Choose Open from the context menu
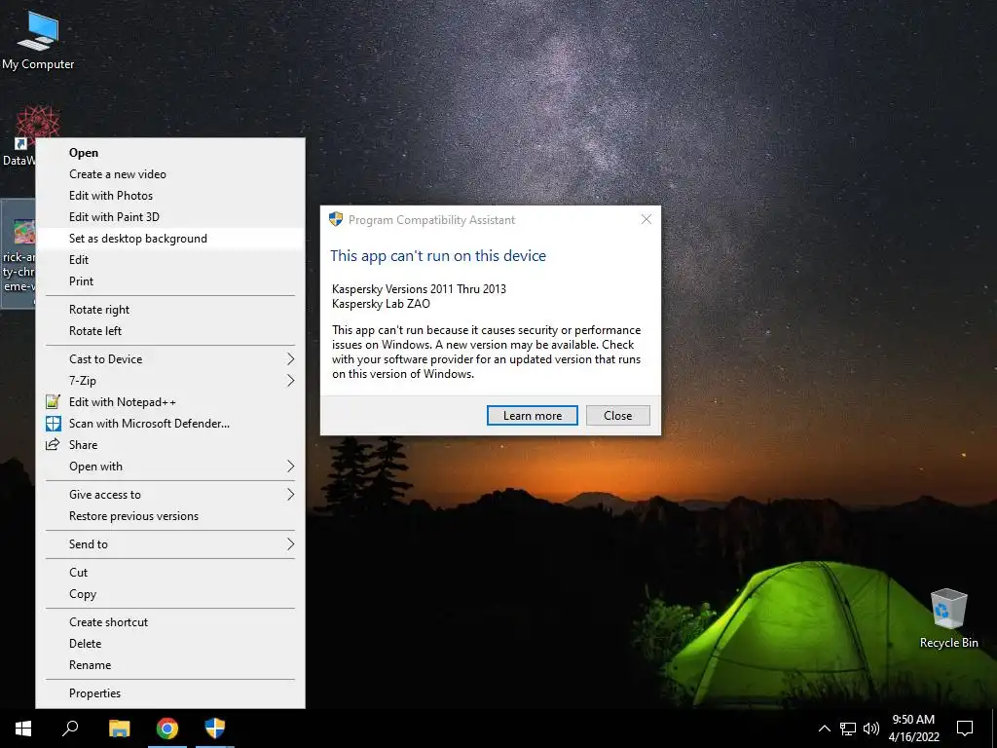This screenshot has width=997, height=748. point(170,153)
